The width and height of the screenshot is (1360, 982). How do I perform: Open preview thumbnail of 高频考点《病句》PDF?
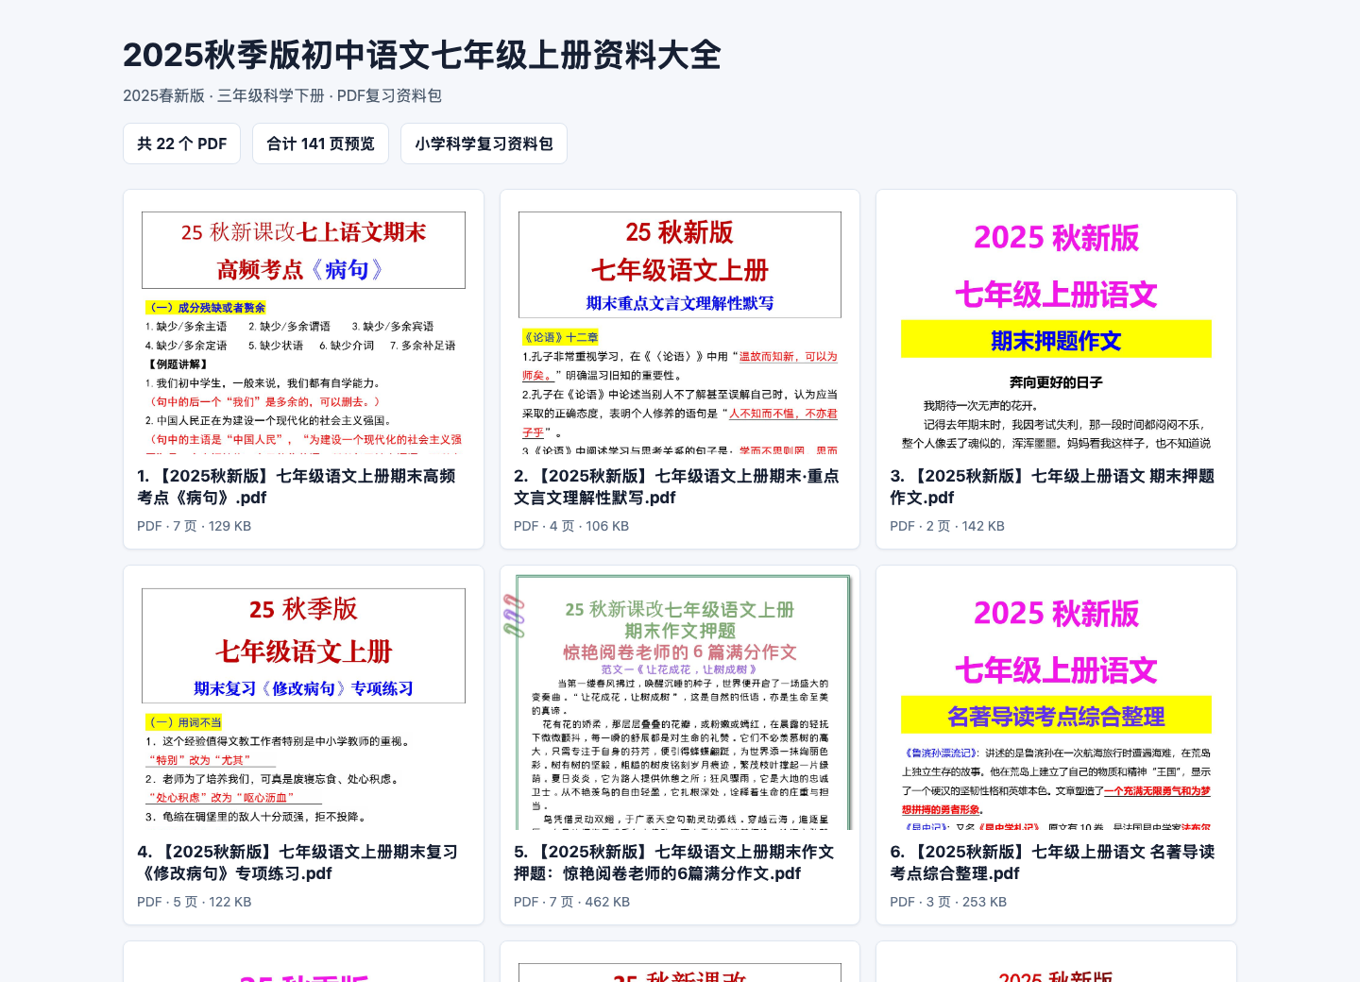(x=303, y=322)
